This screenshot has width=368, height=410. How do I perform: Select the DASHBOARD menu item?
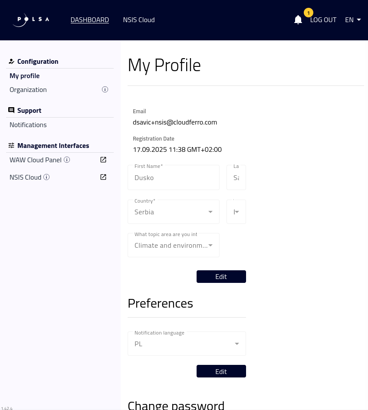(x=90, y=20)
